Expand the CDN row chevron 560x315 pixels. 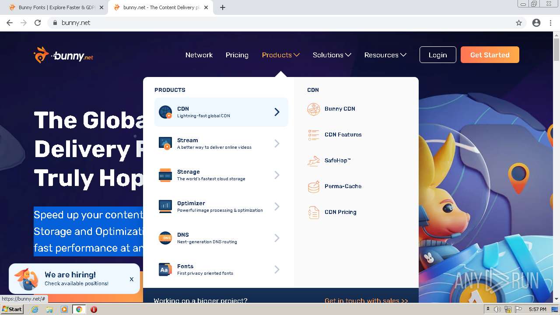(277, 112)
